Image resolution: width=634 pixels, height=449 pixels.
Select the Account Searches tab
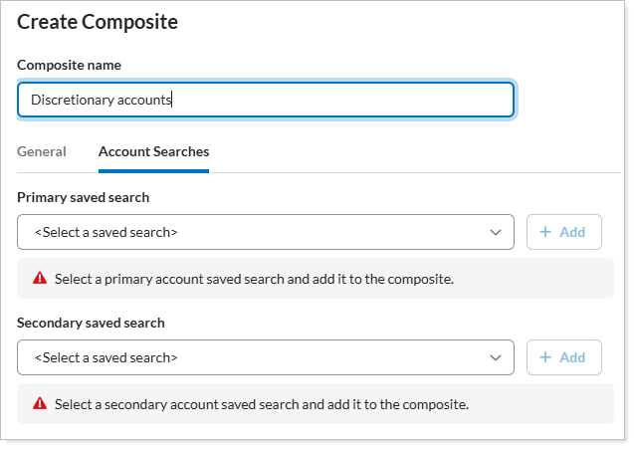point(153,151)
